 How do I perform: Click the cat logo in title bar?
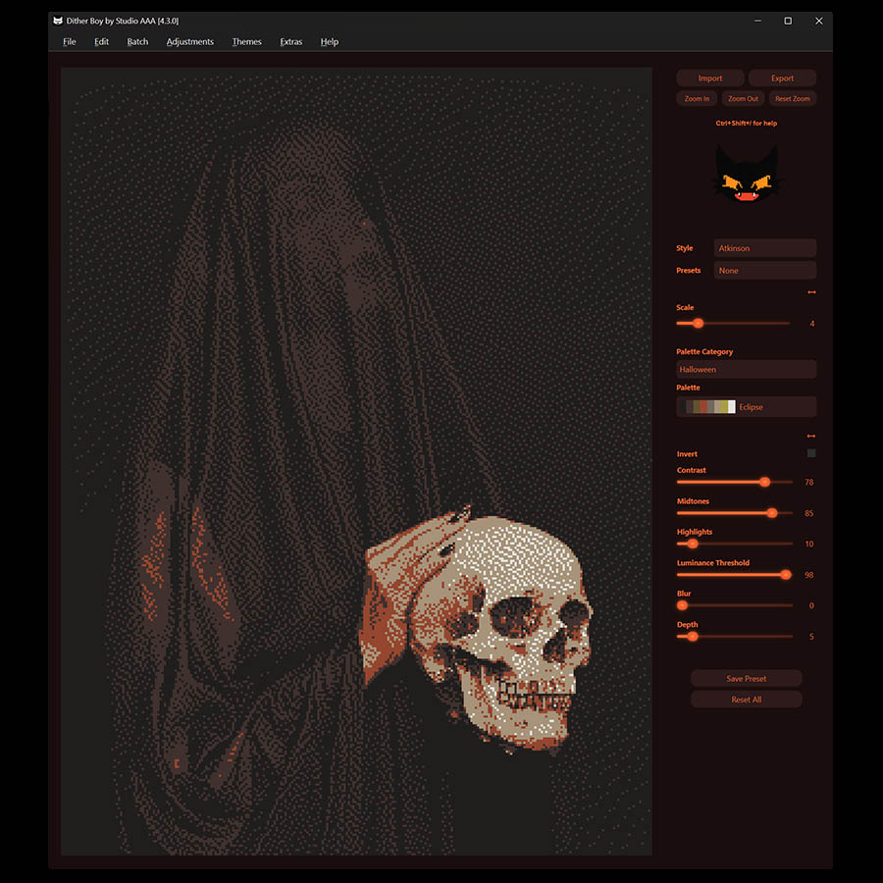[58, 21]
